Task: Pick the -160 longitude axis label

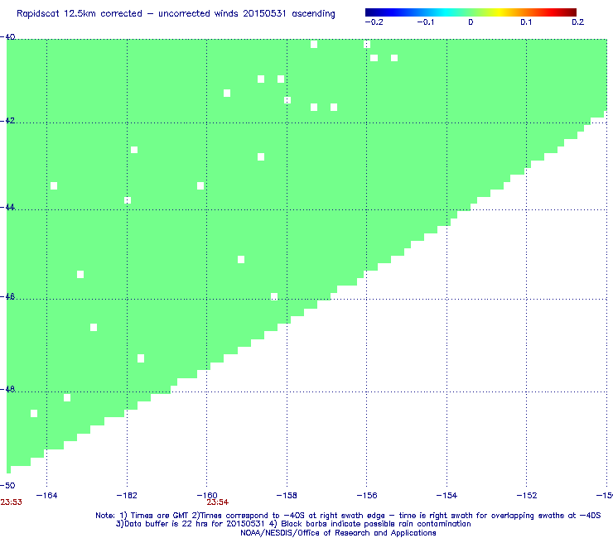Action: click(x=207, y=496)
